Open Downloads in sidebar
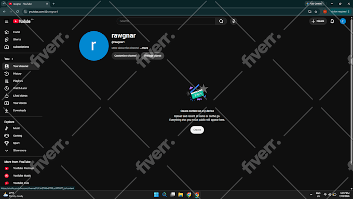The height and width of the screenshot is (199, 353). pyautogui.click(x=21, y=111)
